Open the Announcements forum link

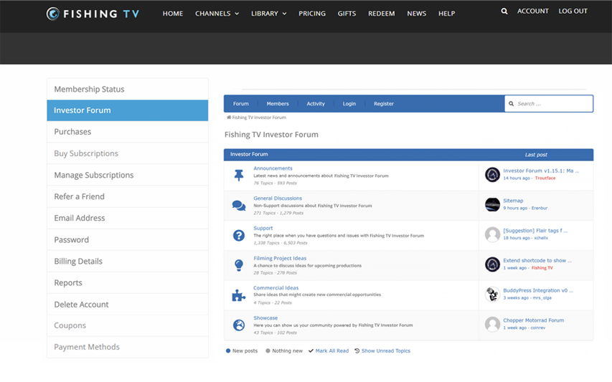point(273,168)
